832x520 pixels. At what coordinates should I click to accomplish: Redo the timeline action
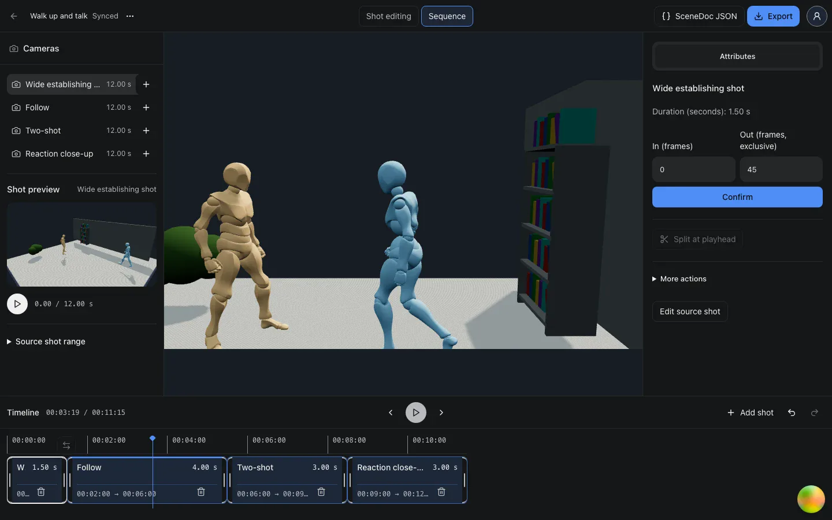tap(815, 413)
